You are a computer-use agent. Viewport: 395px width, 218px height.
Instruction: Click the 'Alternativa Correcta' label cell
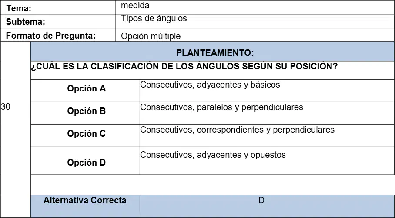click(x=85, y=206)
